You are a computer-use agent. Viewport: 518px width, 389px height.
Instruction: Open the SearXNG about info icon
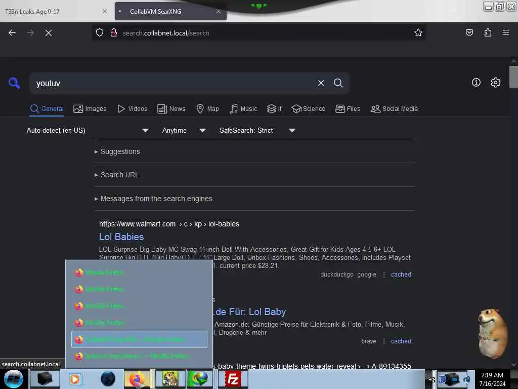pyautogui.click(x=476, y=83)
